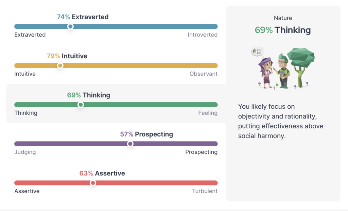This screenshot has height=211, width=348.
Task: Select the 79% Intuitive heading
Action: (67, 56)
